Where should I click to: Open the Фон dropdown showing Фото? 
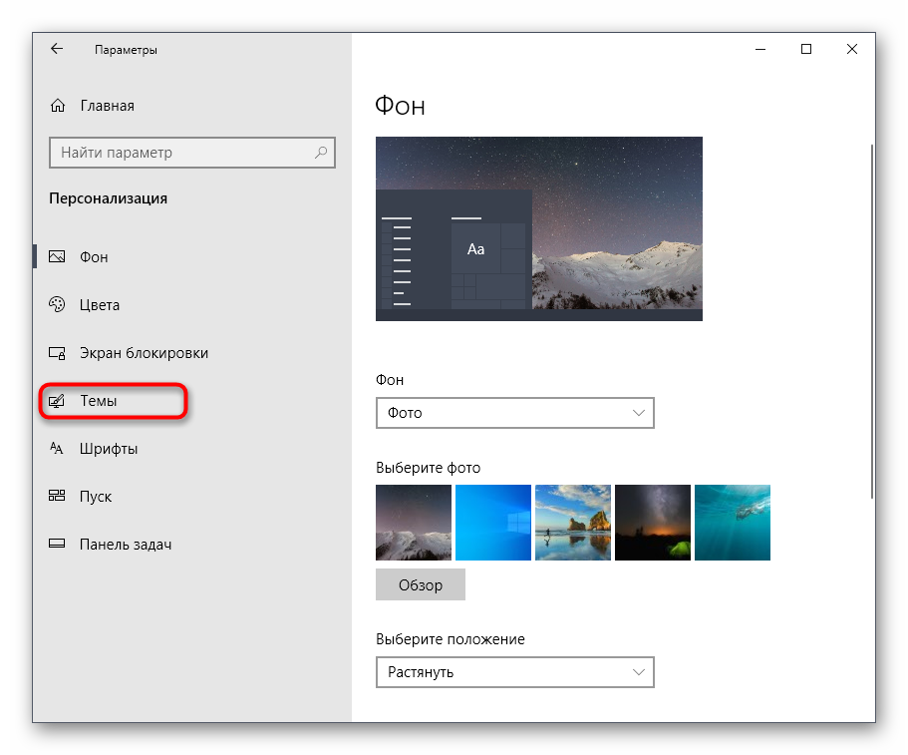pos(514,413)
